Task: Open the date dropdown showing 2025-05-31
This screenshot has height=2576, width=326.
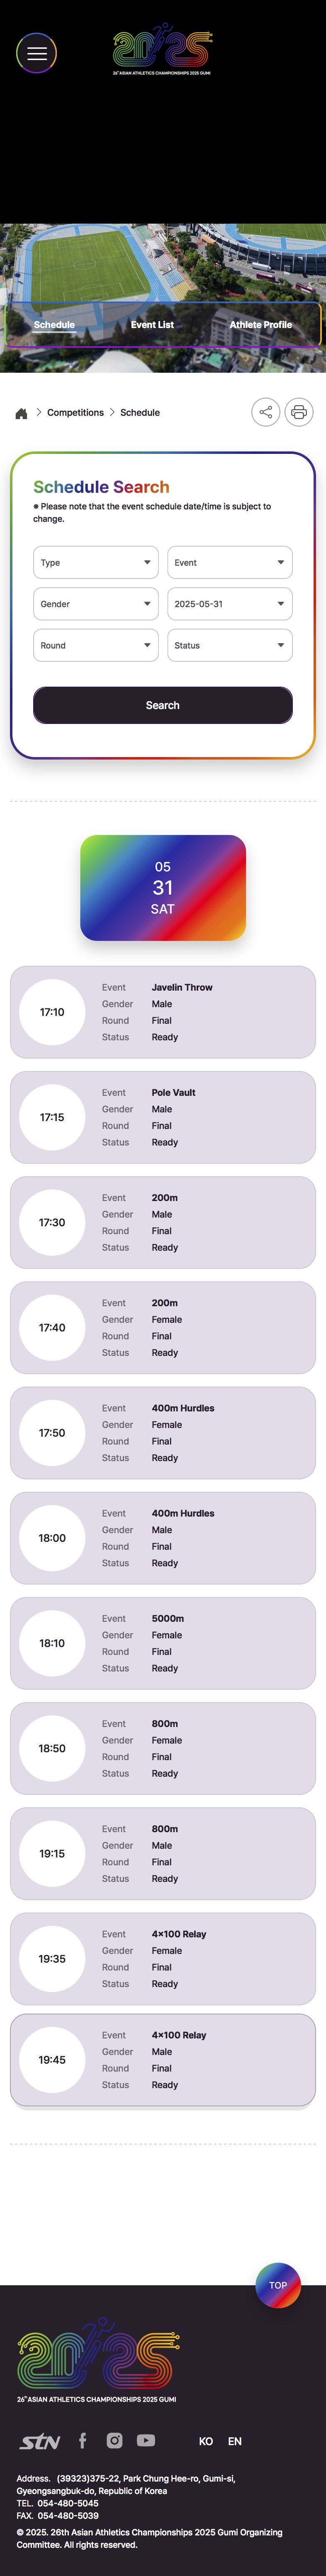Action: [x=229, y=604]
